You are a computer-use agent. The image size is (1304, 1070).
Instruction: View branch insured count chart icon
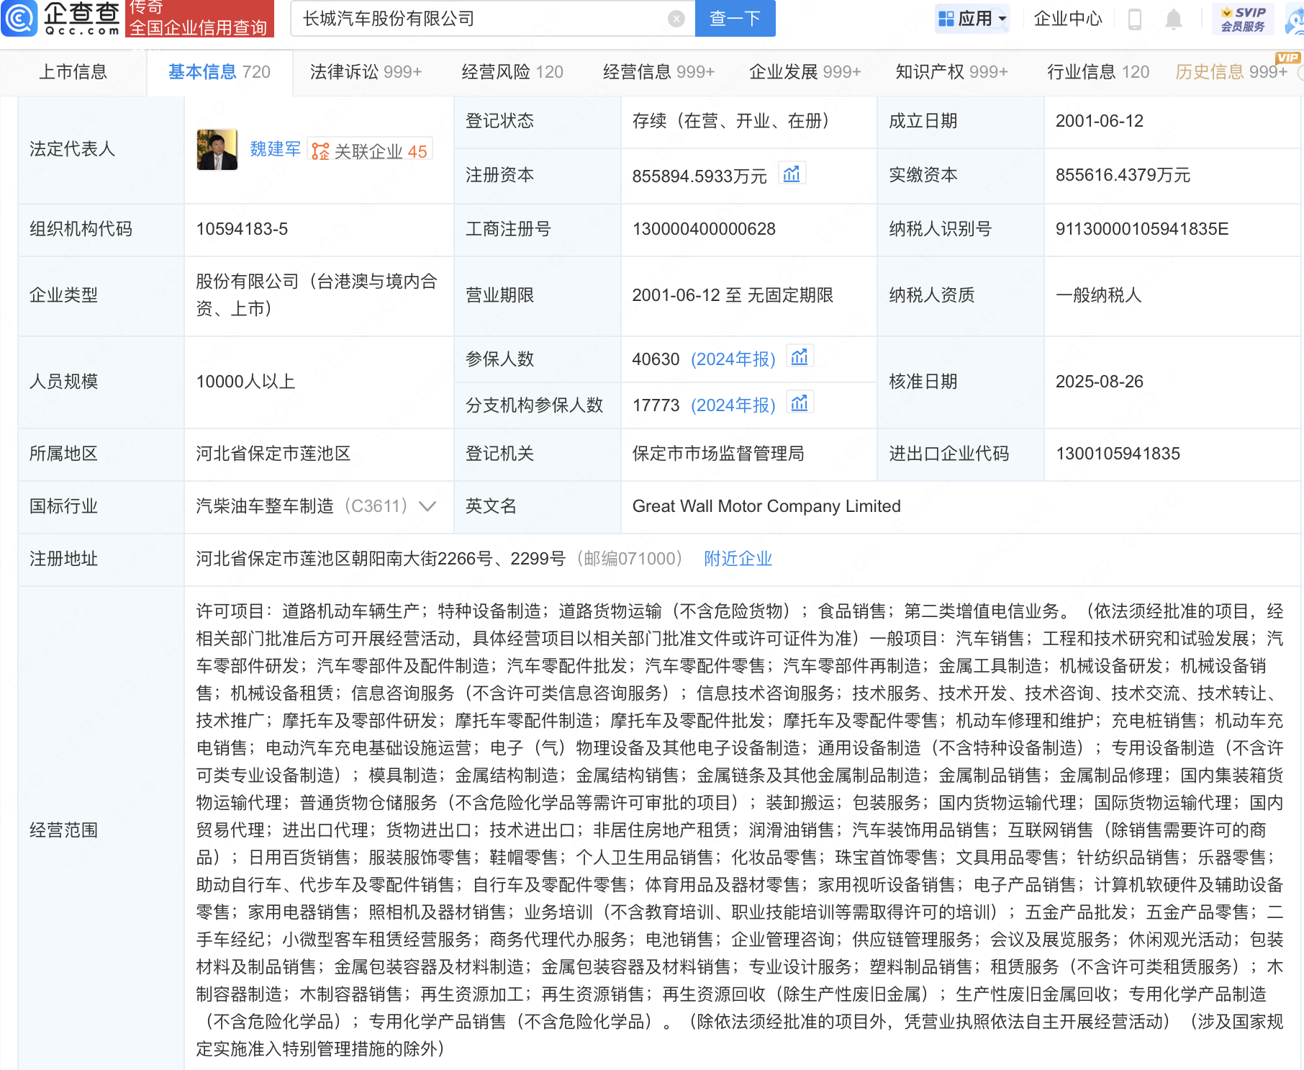click(x=800, y=404)
